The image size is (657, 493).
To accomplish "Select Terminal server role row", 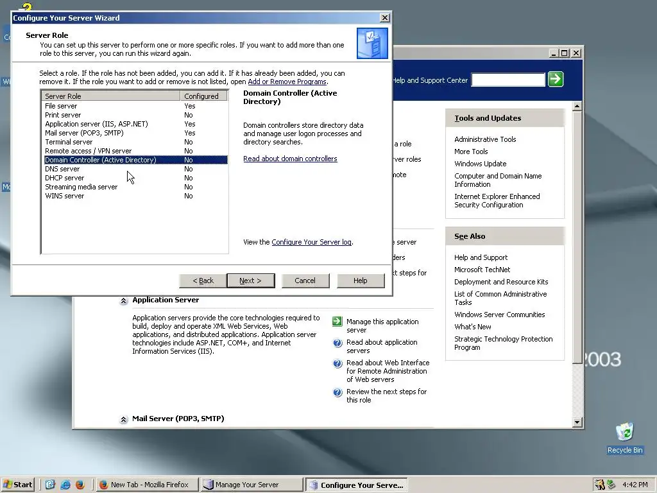I will click(136, 142).
